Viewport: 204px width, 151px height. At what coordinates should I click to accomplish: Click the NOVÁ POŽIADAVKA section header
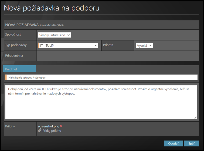click(x=22, y=25)
